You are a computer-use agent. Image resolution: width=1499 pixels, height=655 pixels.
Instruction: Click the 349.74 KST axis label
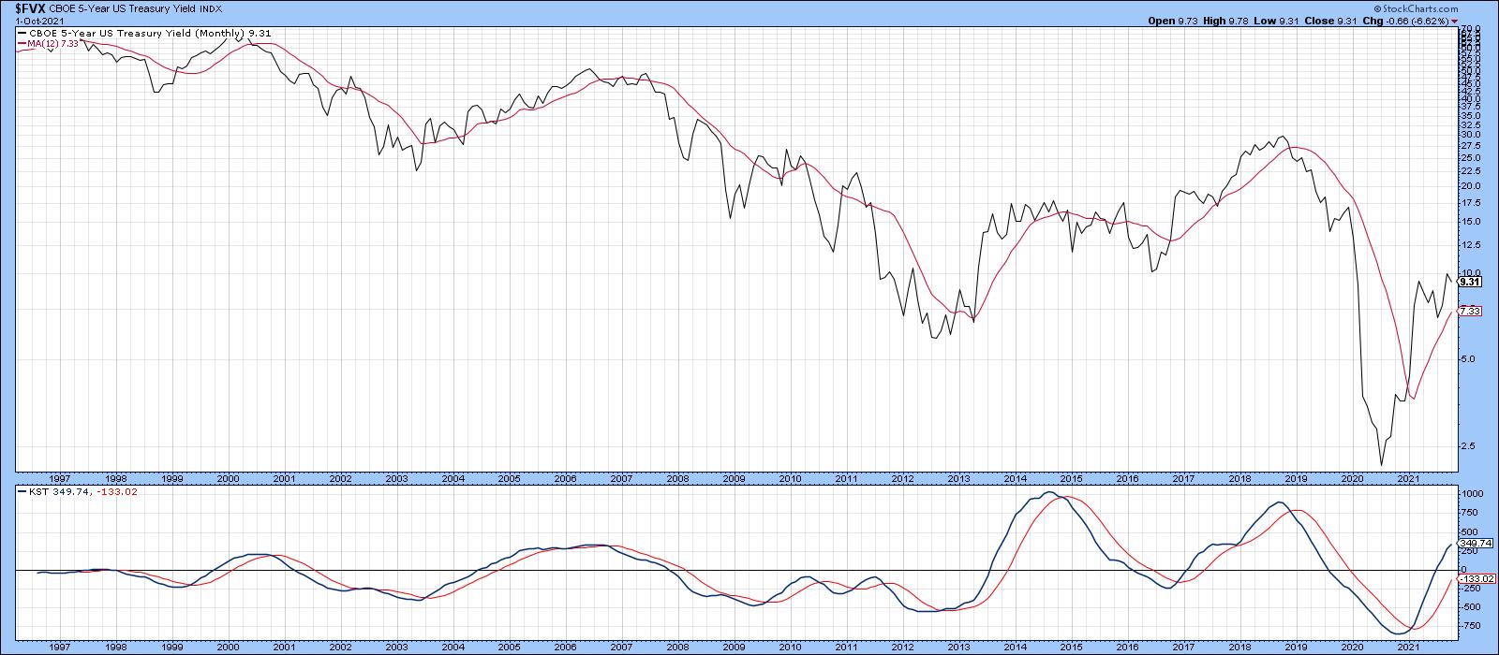tap(1474, 543)
